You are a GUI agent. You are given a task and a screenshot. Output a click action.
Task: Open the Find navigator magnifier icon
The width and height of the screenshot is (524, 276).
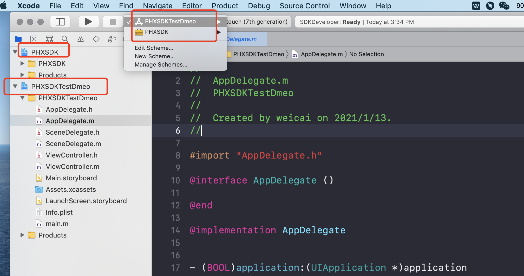tap(65, 39)
